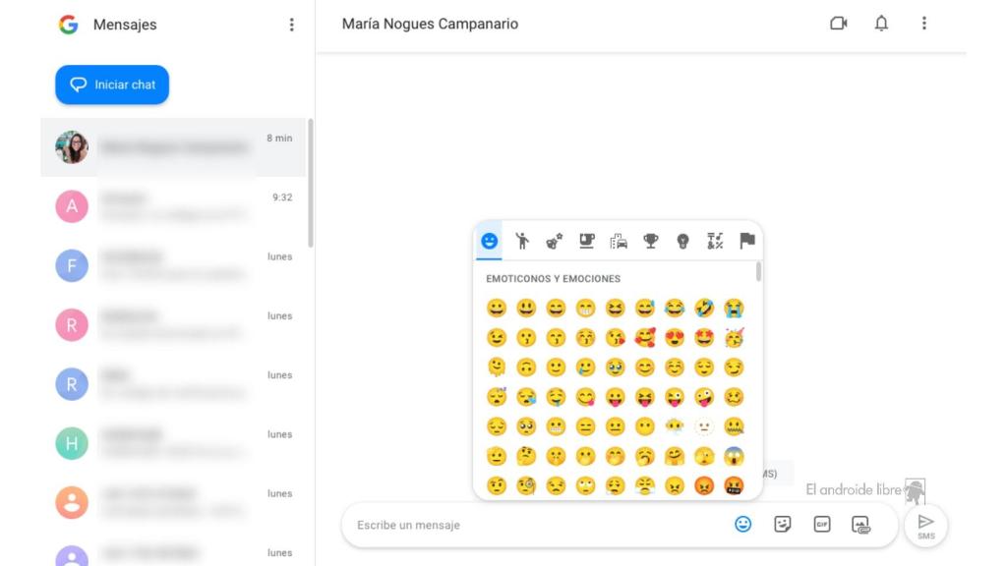1007x566 pixels.
Task: Insert the winking face emoji
Action: (x=497, y=338)
